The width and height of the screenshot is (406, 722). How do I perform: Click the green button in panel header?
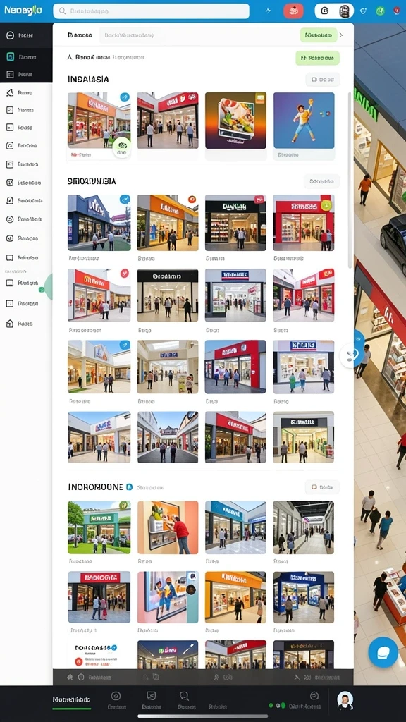click(319, 35)
